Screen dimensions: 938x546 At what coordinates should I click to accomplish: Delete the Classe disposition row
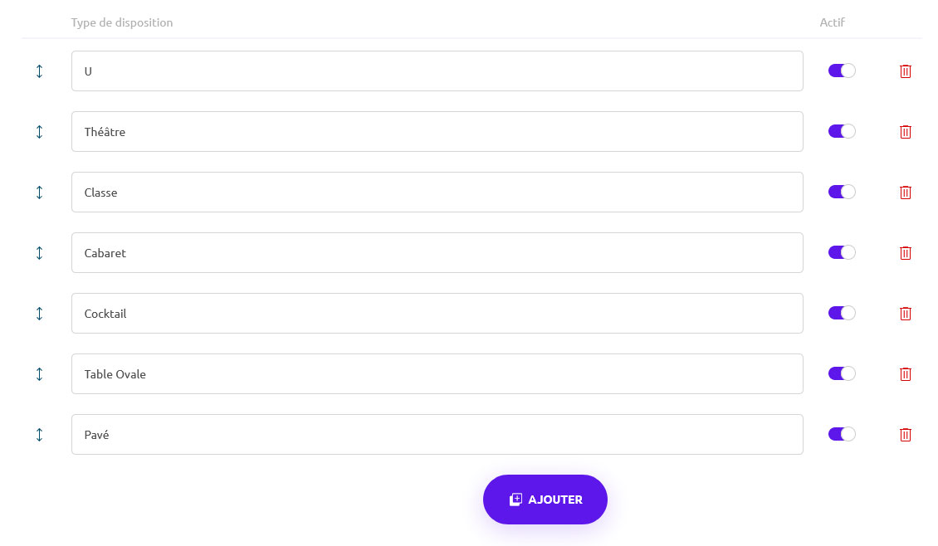(906, 193)
